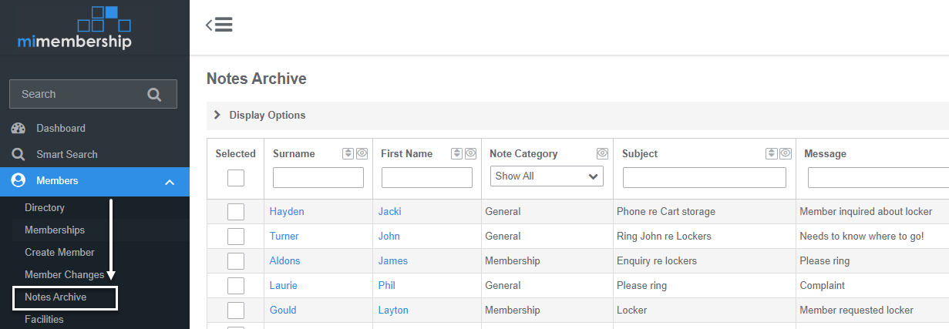
Task: Select the Aldons row checkbox
Action: pyautogui.click(x=236, y=261)
